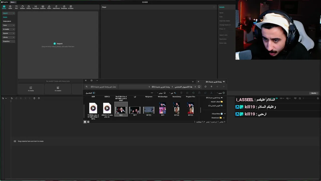Click the Undo icon in timeline toolbar
The height and width of the screenshot is (181, 321).
[x=12, y=98]
